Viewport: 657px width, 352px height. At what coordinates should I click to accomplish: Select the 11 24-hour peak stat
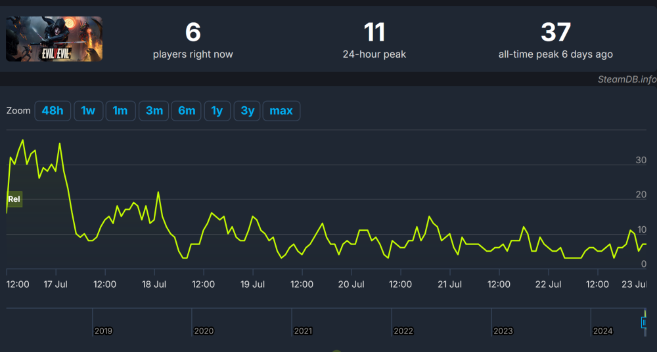pyautogui.click(x=374, y=33)
